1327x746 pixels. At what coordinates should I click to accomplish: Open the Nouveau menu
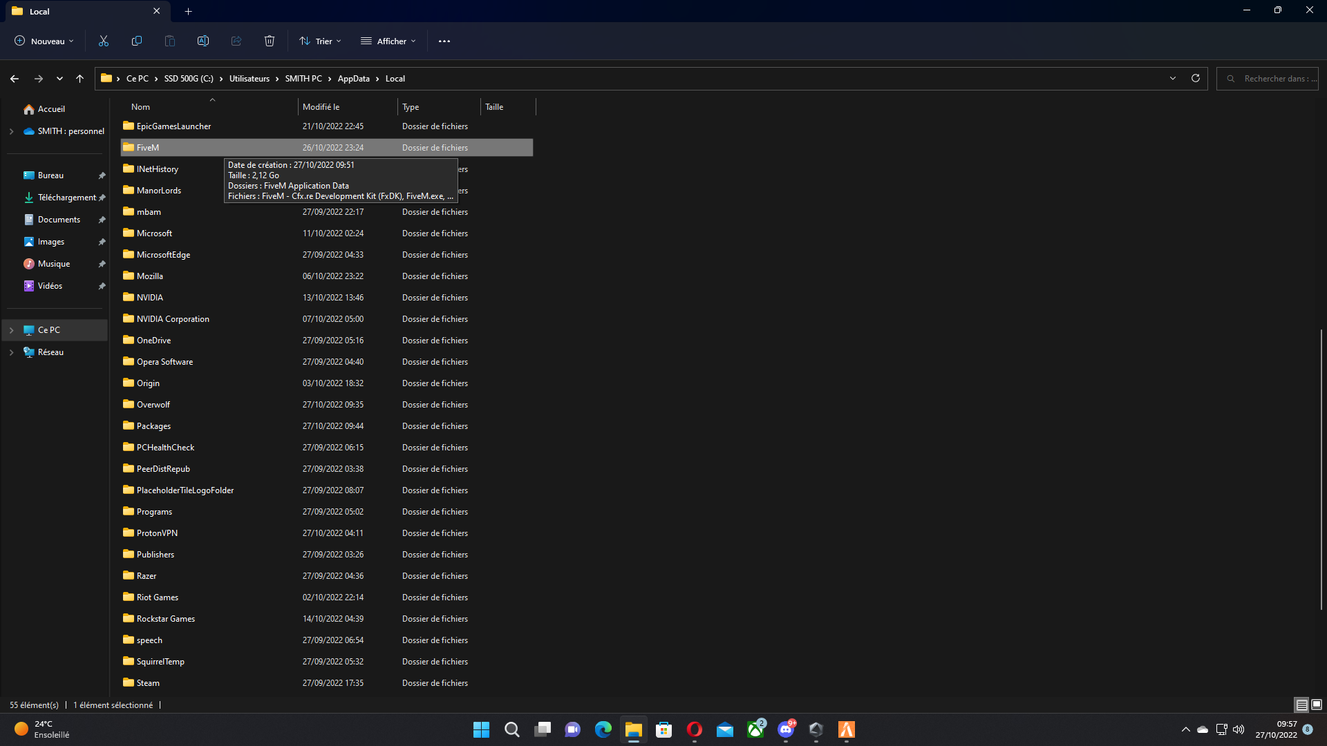pyautogui.click(x=44, y=41)
